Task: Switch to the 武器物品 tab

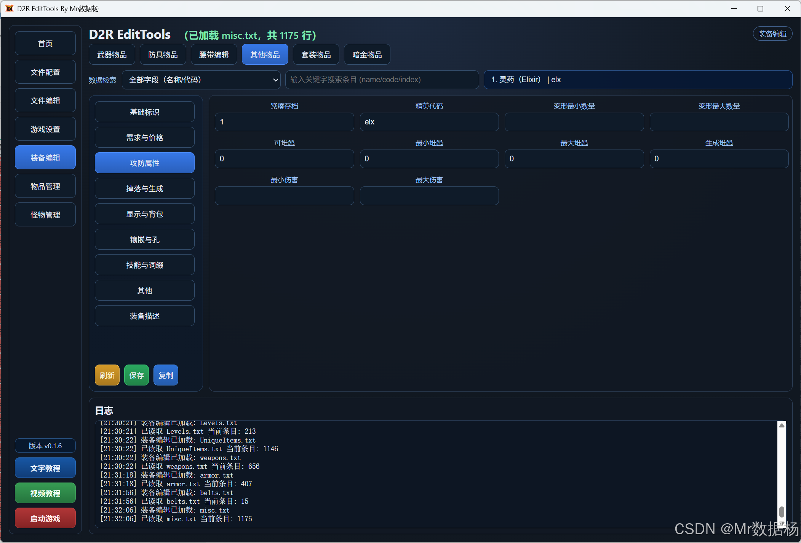Action: tap(112, 55)
